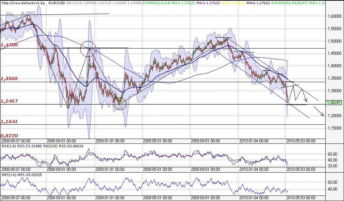
Task: Click the purple MA2:1.27622 value
Action: [x=208, y=3]
